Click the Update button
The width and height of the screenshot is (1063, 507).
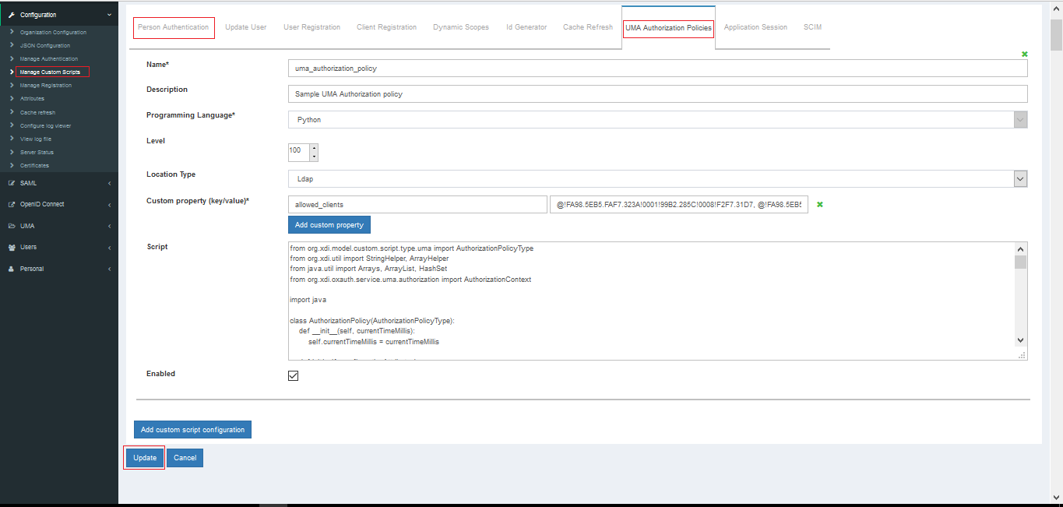pos(145,458)
